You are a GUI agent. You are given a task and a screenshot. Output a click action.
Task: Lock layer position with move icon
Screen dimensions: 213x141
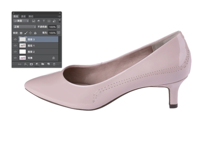[30, 33]
